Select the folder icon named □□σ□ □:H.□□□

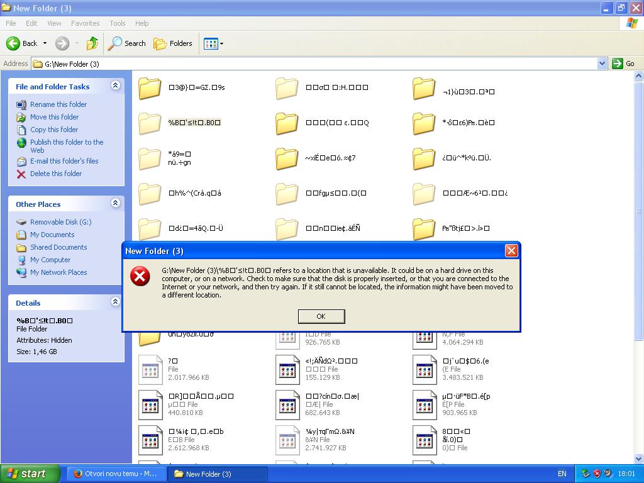(x=287, y=88)
